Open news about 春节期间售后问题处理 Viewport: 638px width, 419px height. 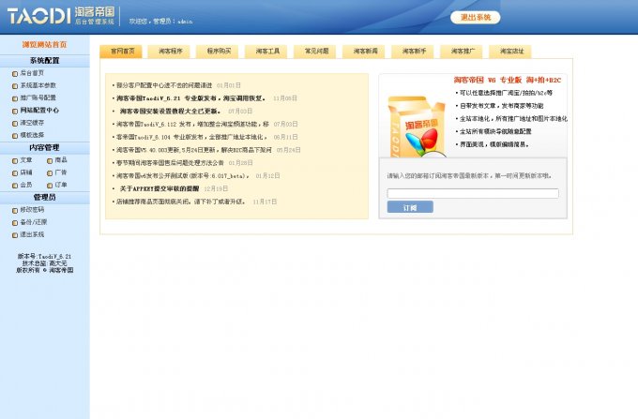pyautogui.click(x=170, y=163)
